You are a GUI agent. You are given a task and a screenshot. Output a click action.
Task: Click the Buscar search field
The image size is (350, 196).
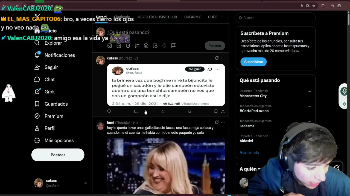coord(276,18)
